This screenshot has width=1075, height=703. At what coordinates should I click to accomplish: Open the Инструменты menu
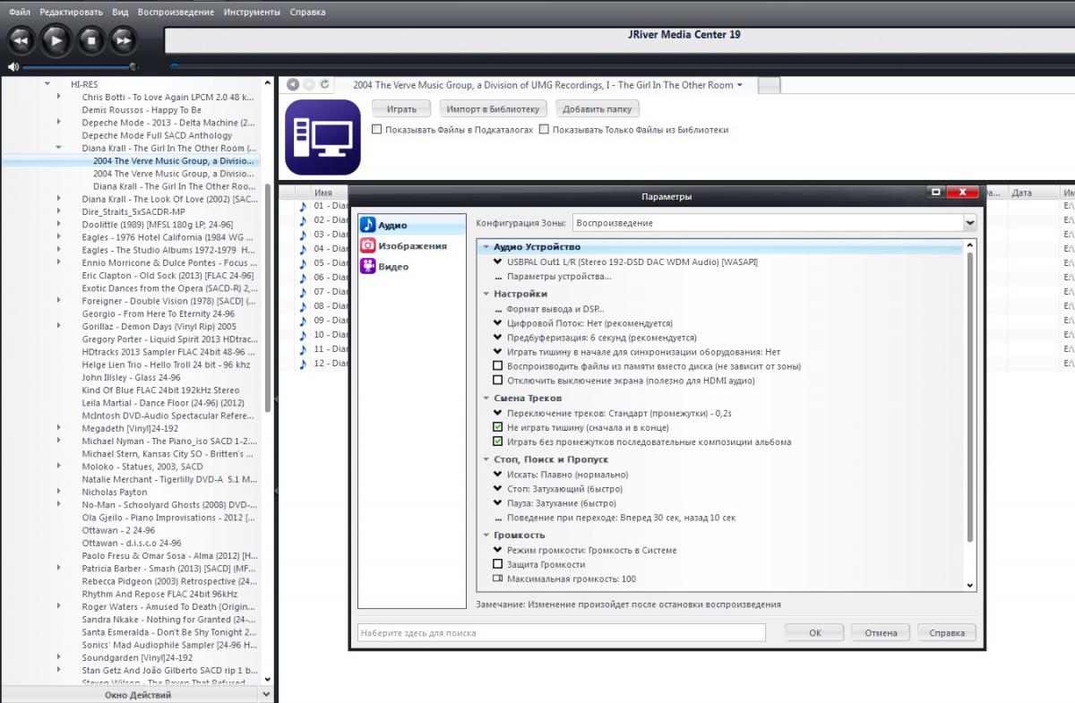(x=252, y=13)
